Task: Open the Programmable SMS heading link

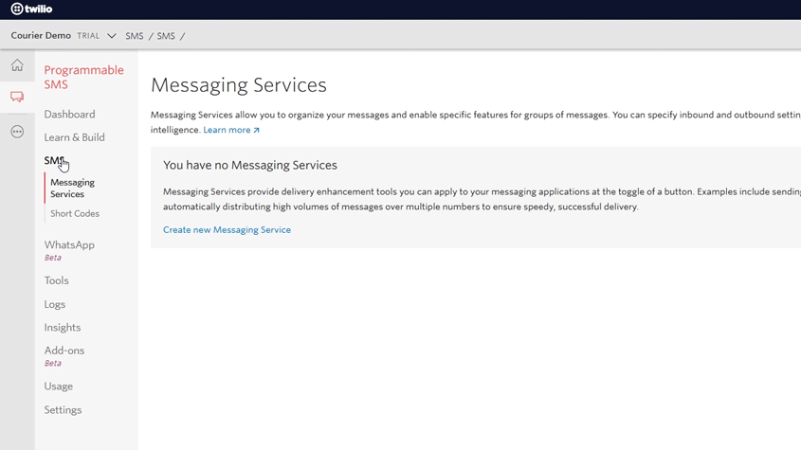Action: pyautogui.click(x=83, y=77)
